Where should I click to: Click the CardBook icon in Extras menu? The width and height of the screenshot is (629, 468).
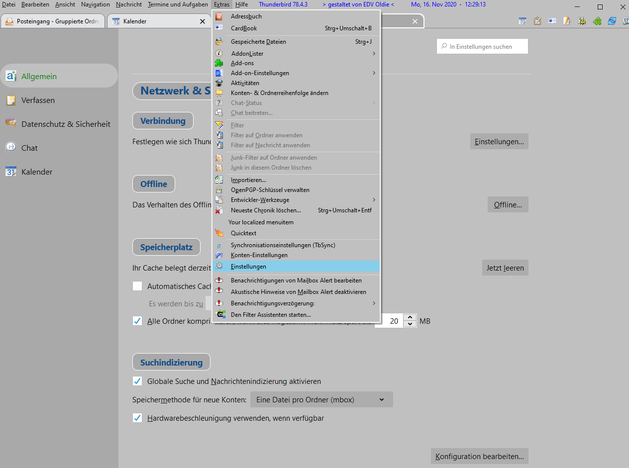point(219,28)
